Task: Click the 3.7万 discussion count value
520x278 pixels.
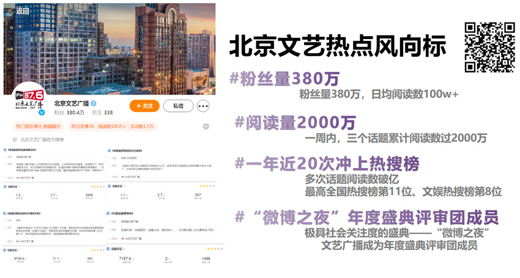Action: 54,195
